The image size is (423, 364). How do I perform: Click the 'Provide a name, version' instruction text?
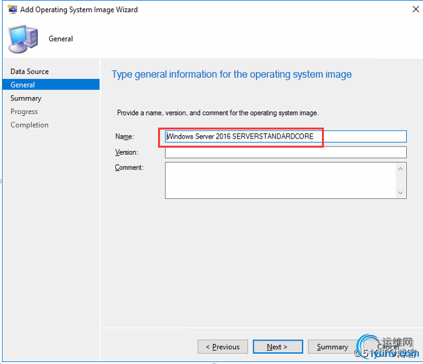click(218, 113)
